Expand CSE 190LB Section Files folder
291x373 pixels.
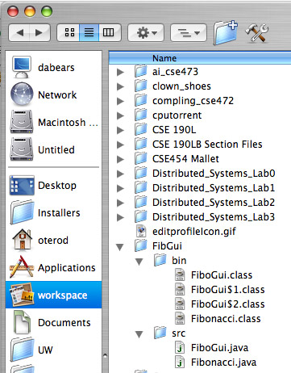click(x=120, y=145)
